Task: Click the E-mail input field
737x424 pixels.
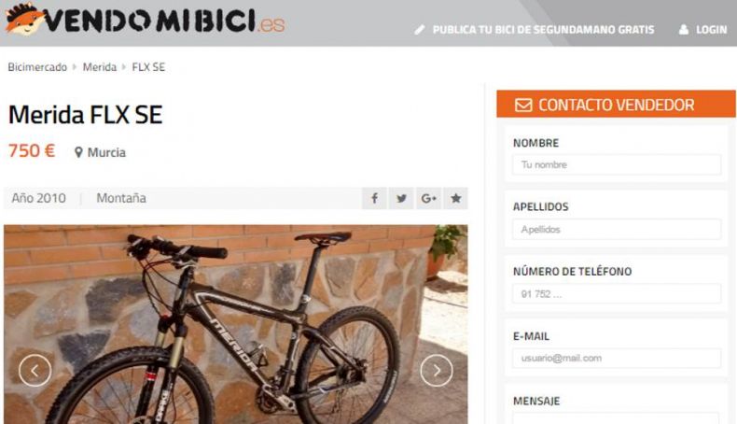Action: (x=617, y=358)
